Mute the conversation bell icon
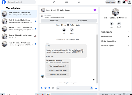Viewport: 132px width, 95px height. [x=111, y=24]
